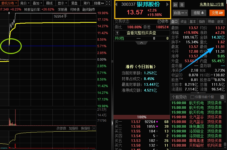Image resolution: width=227 pixels, height=150 pixels.
Task: Toggle 仅看当前个股 checkbox
Action: [192, 97]
